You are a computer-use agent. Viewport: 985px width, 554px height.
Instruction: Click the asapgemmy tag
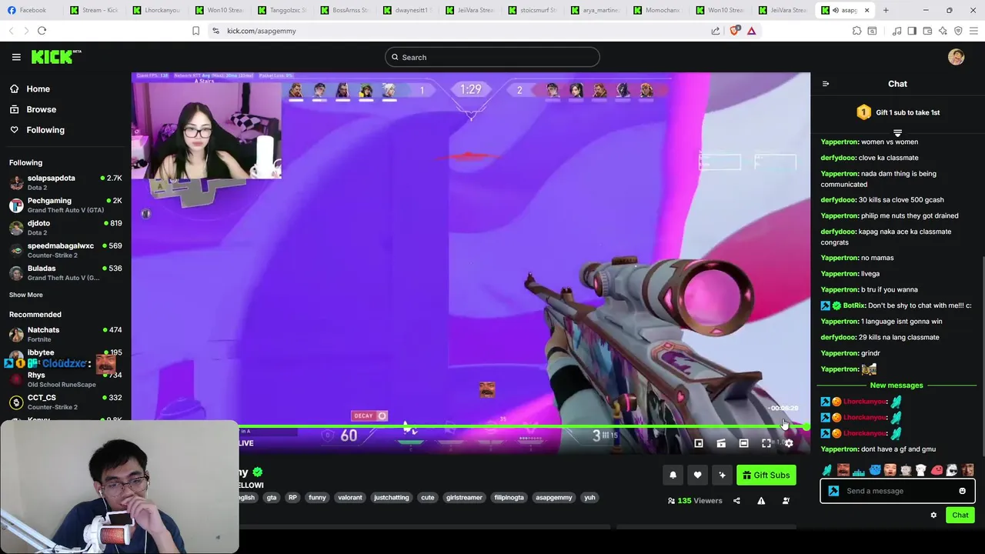(554, 498)
